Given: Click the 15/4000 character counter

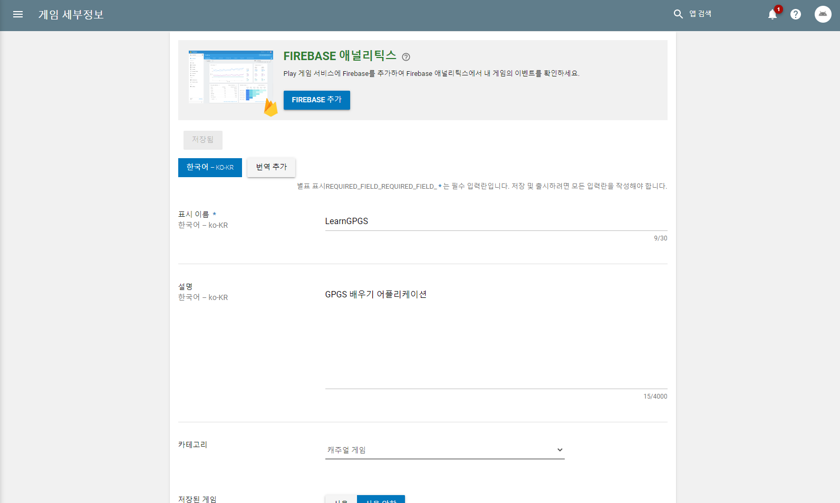Looking at the screenshot, I should (x=655, y=396).
